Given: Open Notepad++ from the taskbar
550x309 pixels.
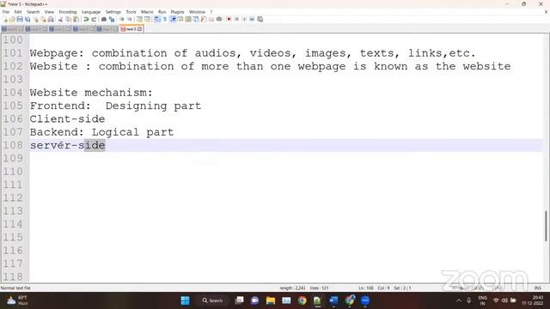Looking at the screenshot, I should [317, 300].
